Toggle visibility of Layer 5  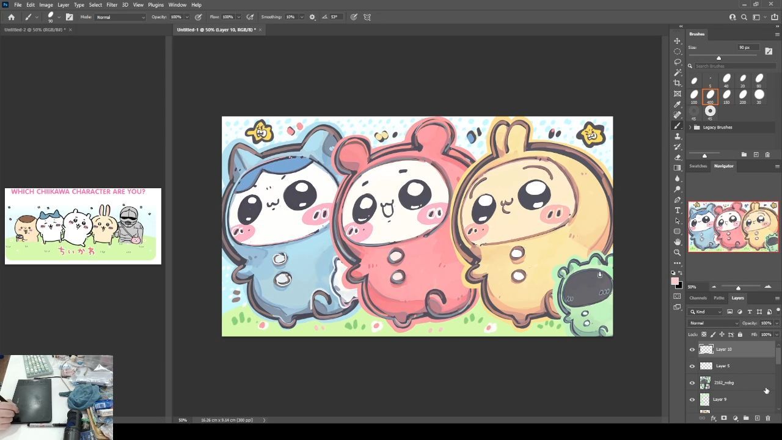[x=692, y=366]
